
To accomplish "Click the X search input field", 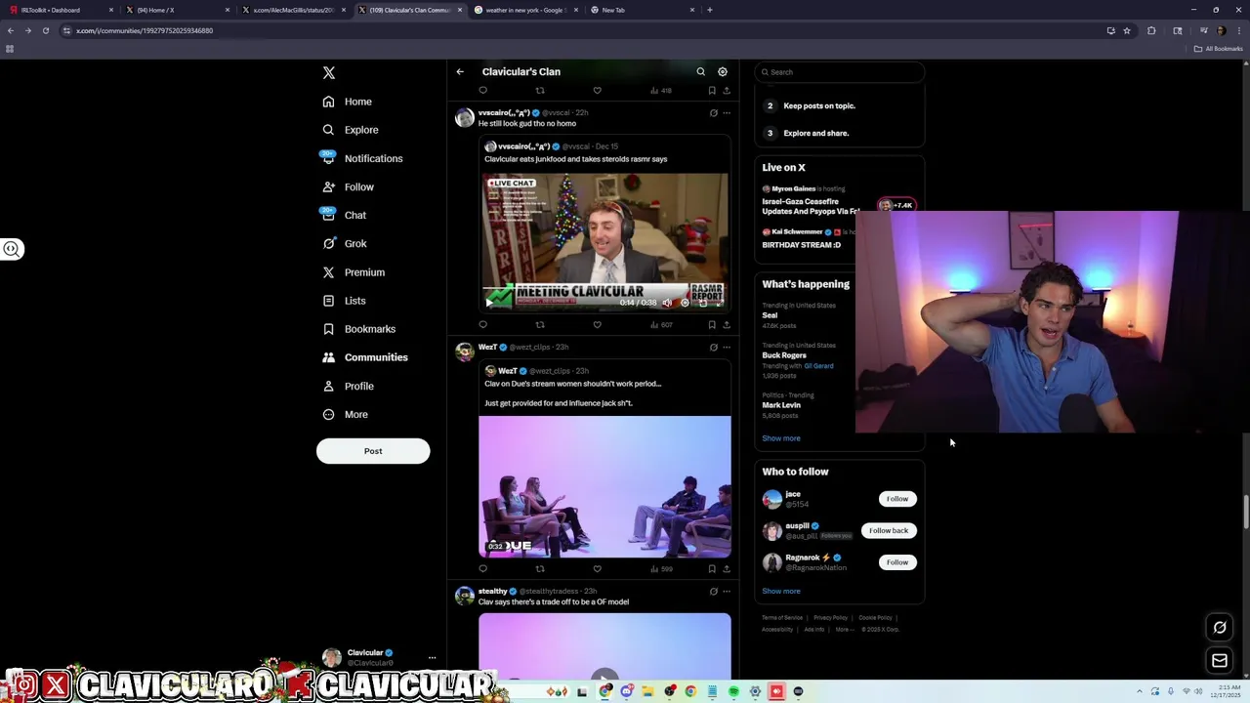I will point(839,72).
